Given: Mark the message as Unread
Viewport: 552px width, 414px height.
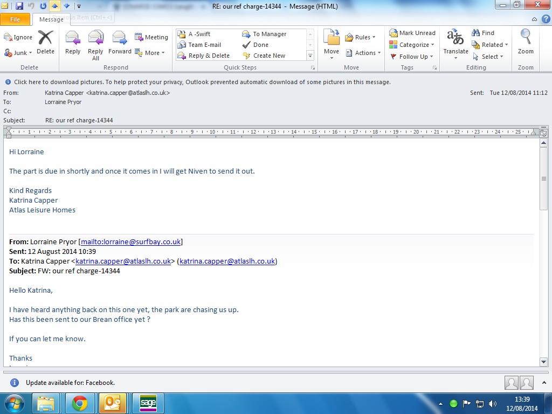Looking at the screenshot, I should [412, 33].
